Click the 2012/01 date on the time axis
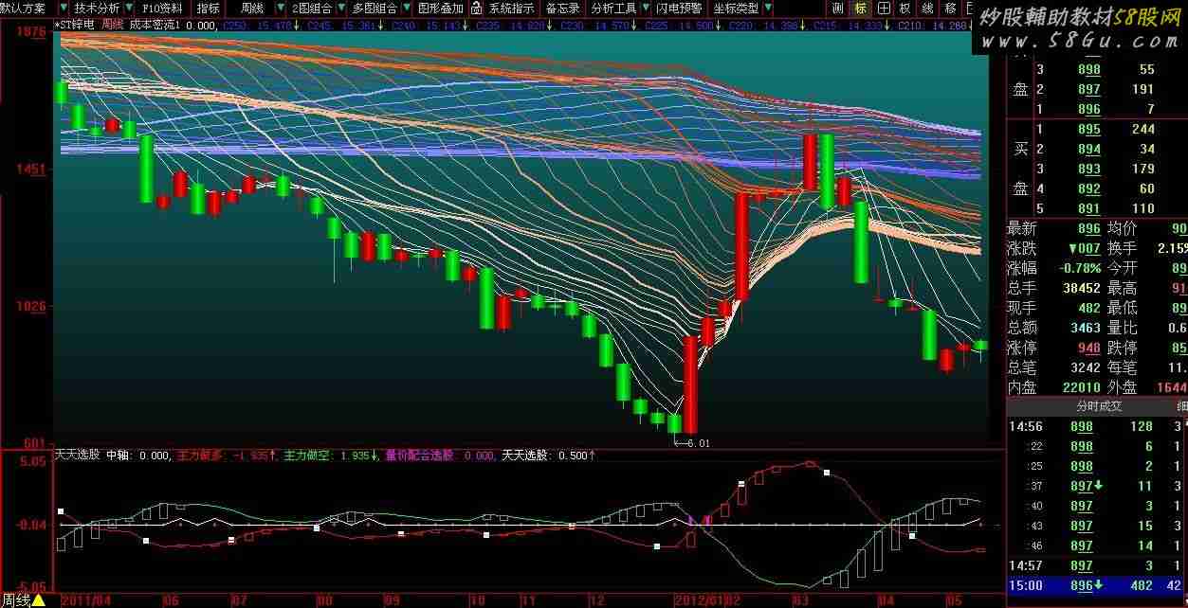This screenshot has height=608, width=1188. pyautogui.click(x=699, y=599)
